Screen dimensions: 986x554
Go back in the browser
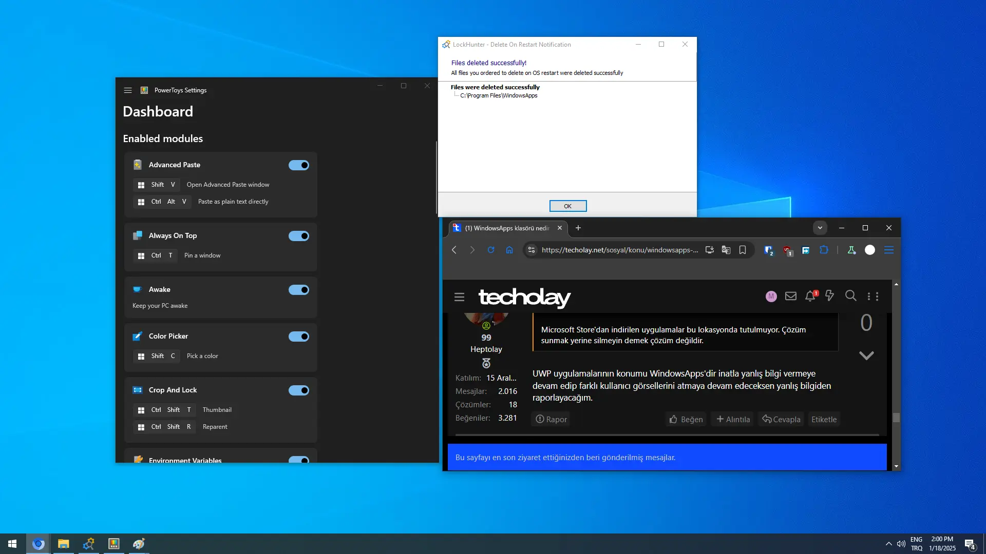tap(454, 250)
